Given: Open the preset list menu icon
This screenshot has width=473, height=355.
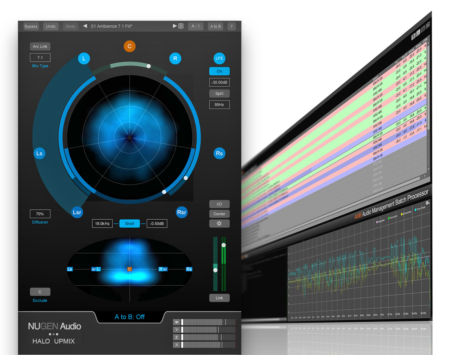Looking at the screenshot, I should tap(181, 26).
